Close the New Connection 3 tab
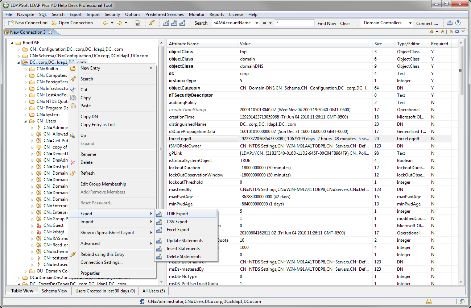Image resolution: width=471 pixels, height=308 pixels. (x=50, y=32)
